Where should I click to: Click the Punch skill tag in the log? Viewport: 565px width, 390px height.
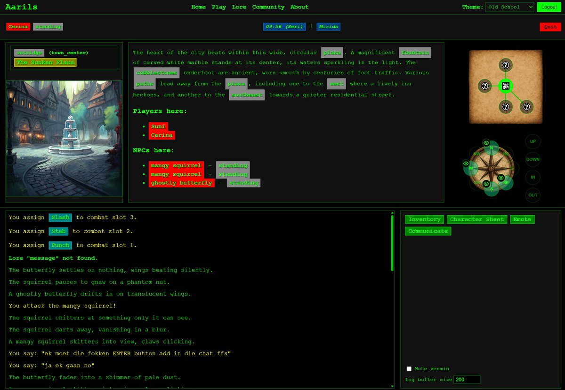[60, 245]
